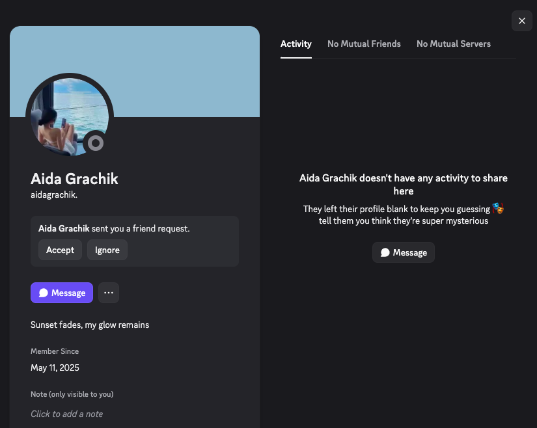Screen dimensions: 537x428
Task: Click the username aidagrachik.
Action: 54,194
